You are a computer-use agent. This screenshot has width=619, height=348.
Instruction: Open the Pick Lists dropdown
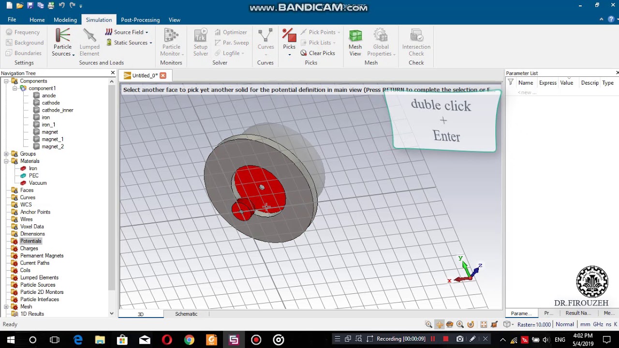[318, 43]
